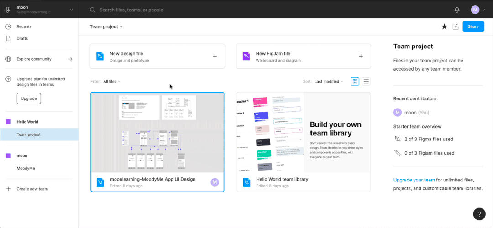Star the Team project as favorite
This screenshot has width=493, height=228.
(x=444, y=26)
